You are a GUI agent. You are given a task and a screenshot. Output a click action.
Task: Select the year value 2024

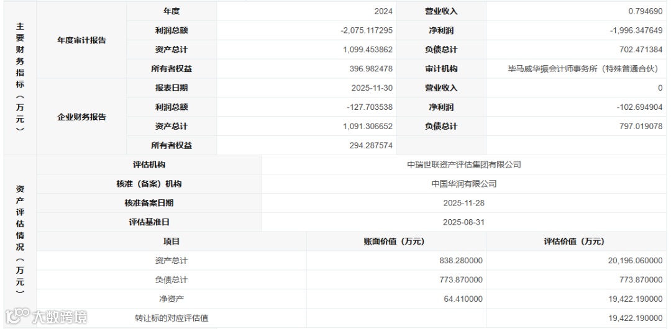tap(383, 12)
